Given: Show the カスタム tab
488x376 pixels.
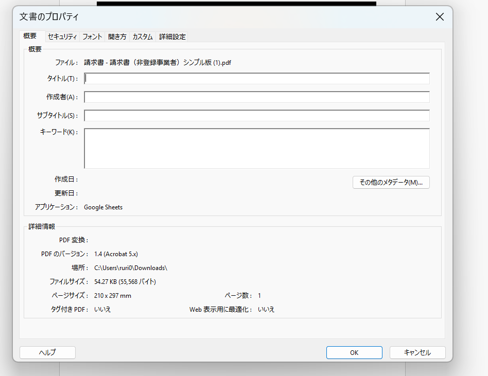Looking at the screenshot, I should click(143, 37).
